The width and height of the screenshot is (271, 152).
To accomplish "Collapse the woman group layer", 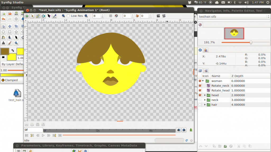I will click(203, 81).
